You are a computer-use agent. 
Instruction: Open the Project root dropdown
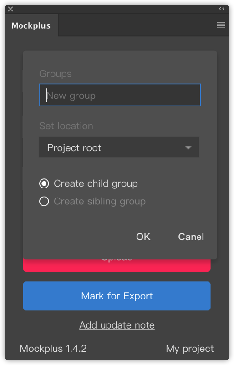[119, 147]
